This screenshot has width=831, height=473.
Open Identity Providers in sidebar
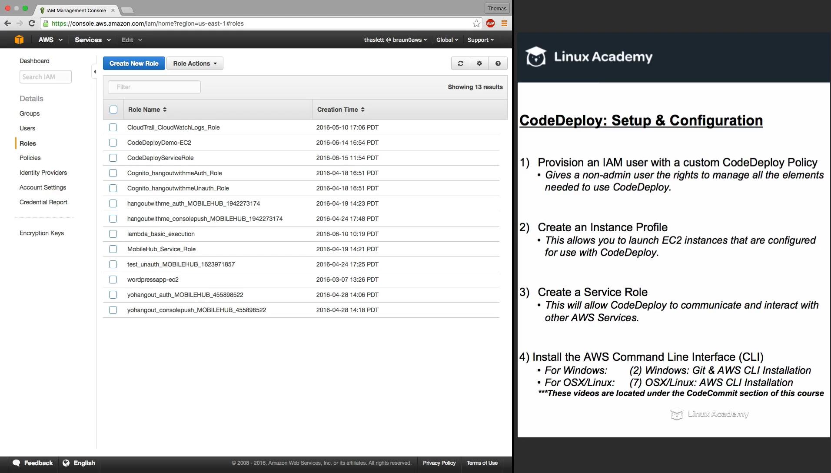43,173
